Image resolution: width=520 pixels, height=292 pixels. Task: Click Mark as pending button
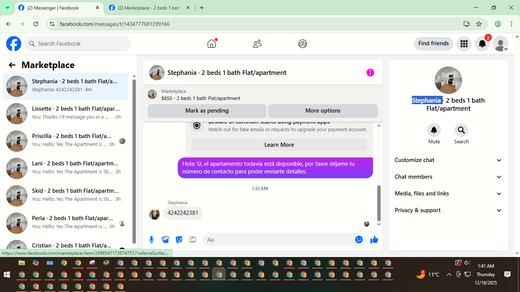[207, 111]
